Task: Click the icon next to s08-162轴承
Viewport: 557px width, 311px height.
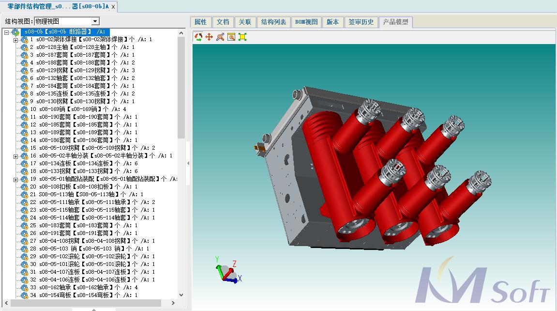Action: click(x=24, y=288)
